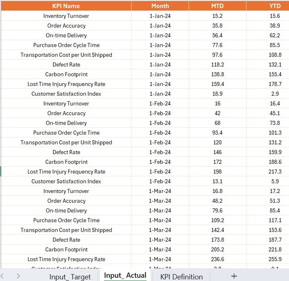Click MTD value 236.6

pos(217,259)
